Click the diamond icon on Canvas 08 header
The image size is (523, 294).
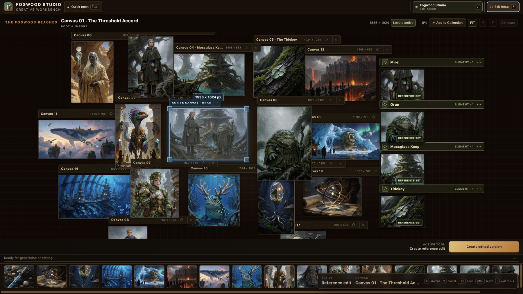[x=181, y=220]
